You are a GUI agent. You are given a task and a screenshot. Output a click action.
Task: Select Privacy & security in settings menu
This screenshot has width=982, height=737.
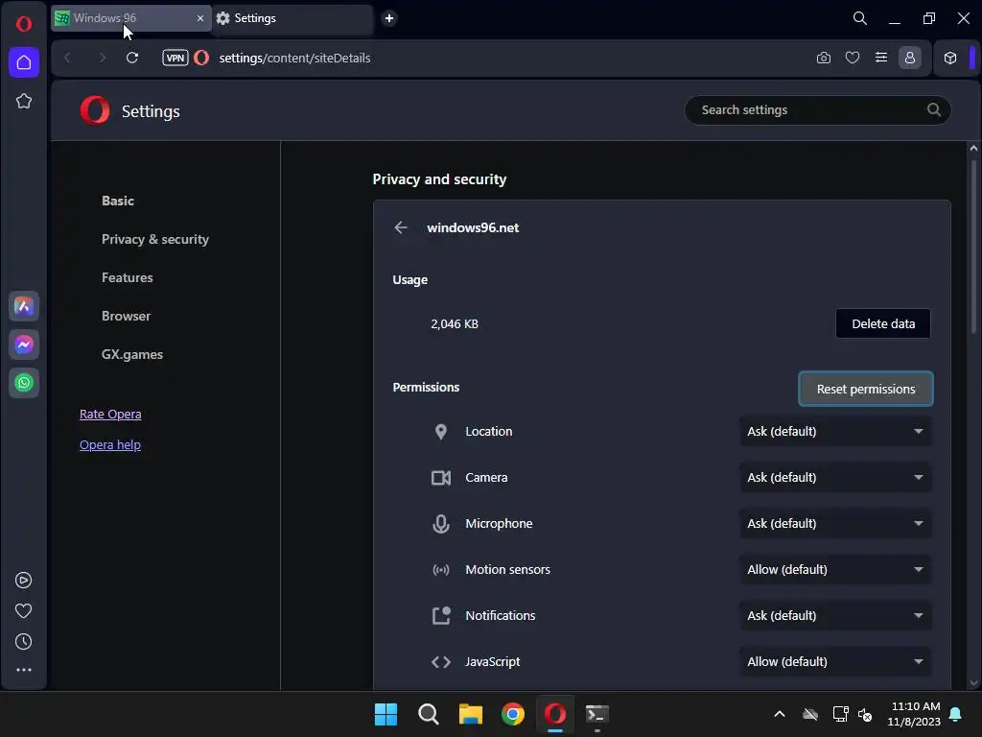[155, 239]
